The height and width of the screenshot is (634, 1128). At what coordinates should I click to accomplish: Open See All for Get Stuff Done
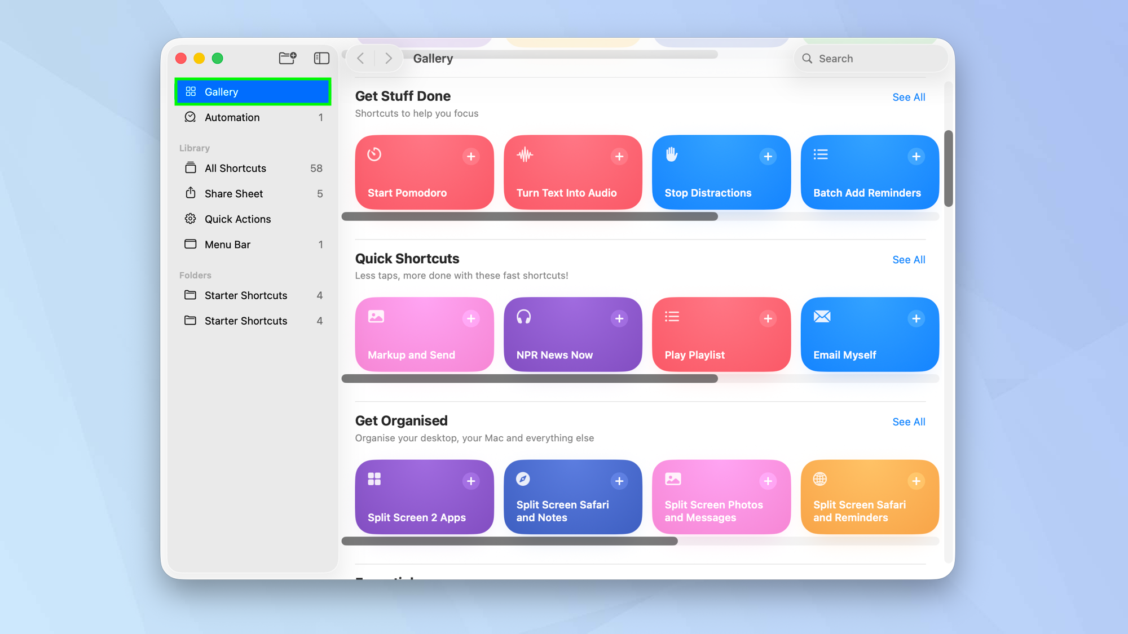pos(909,97)
